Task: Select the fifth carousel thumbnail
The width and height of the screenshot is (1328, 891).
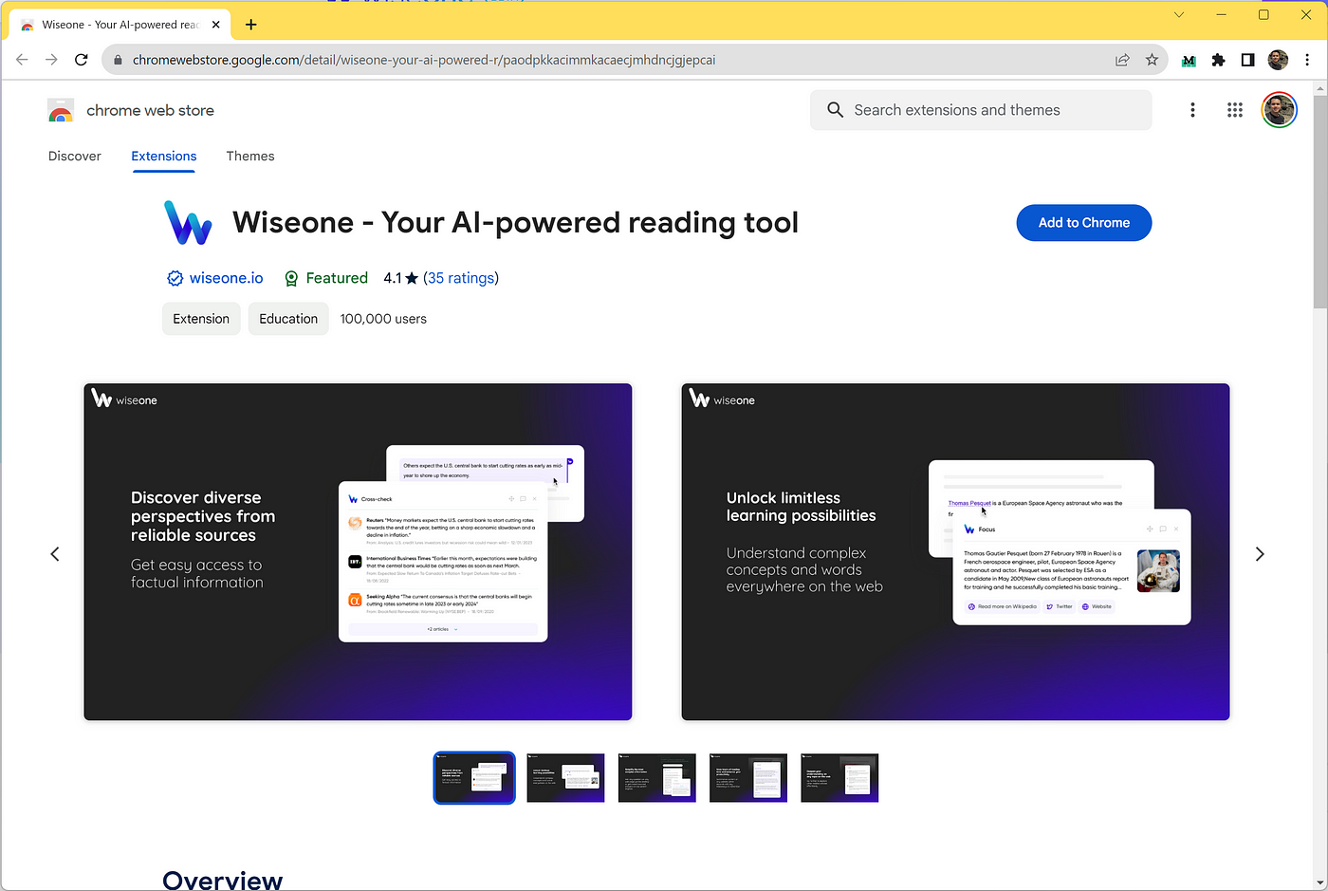Action: [839, 778]
